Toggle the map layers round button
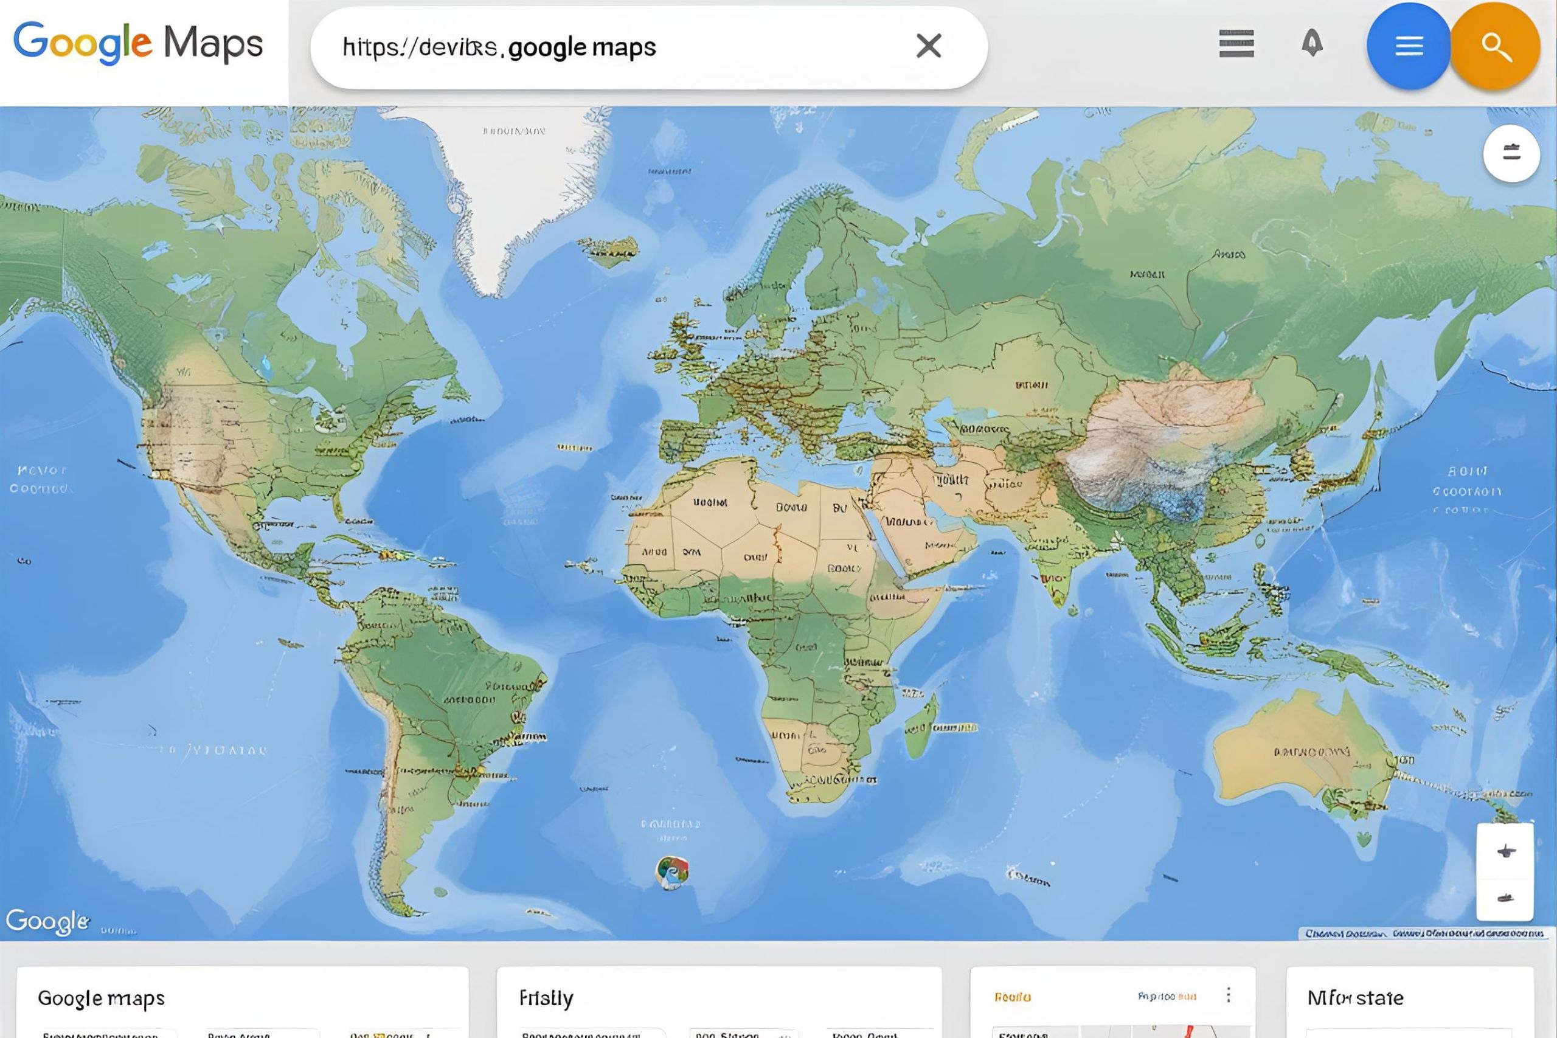The width and height of the screenshot is (1557, 1038). 1511,154
